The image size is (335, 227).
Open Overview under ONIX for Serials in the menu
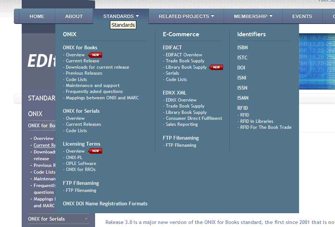point(75,118)
